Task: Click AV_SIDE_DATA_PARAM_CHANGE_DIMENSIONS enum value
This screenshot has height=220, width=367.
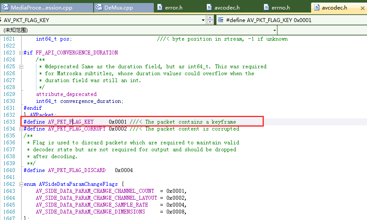Action: [91, 212]
